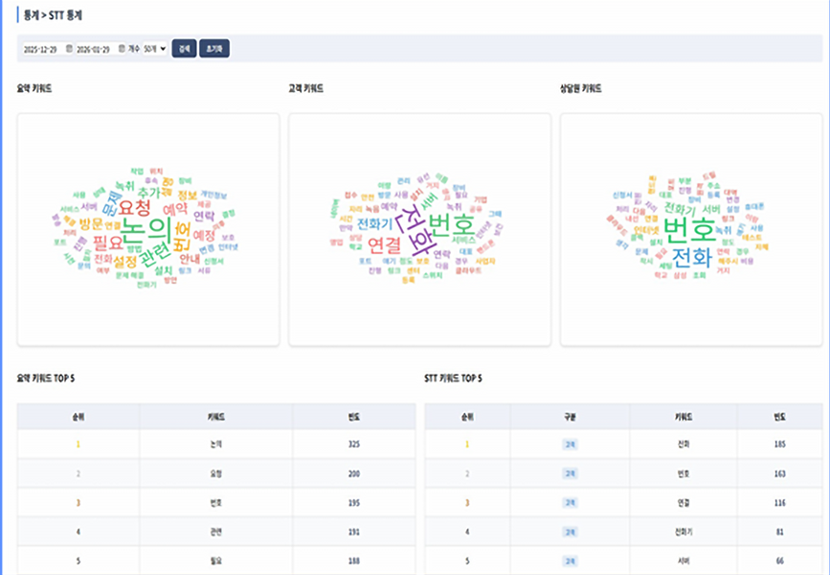Image resolution: width=830 pixels, height=575 pixels.
Task: Click blue 전화 word in agent cloud
Action: [692, 257]
